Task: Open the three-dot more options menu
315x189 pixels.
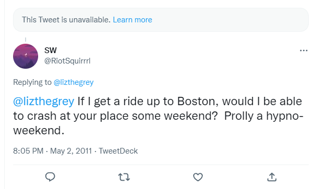Action: pyautogui.click(x=304, y=51)
